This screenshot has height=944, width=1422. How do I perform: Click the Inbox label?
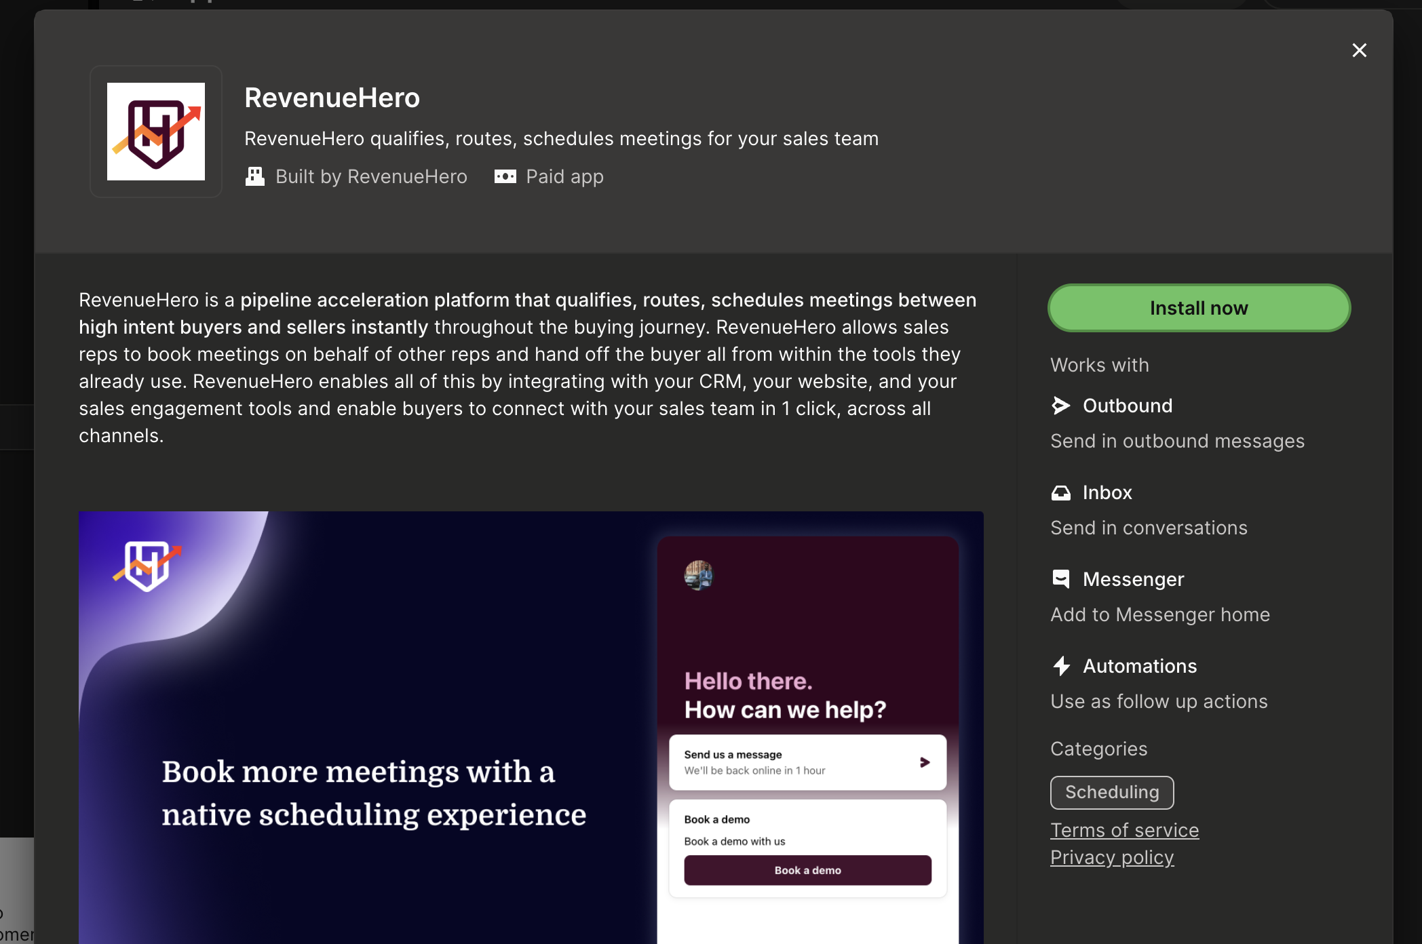[x=1107, y=492]
